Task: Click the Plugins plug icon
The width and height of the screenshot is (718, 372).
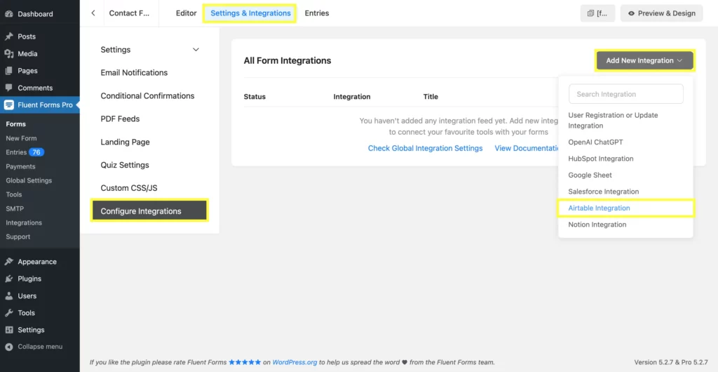Action: 8,279
